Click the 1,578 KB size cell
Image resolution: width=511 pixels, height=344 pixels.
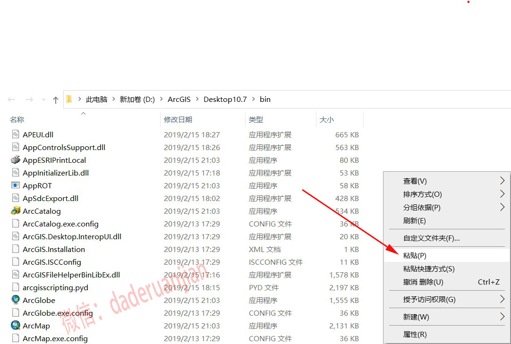point(344,275)
